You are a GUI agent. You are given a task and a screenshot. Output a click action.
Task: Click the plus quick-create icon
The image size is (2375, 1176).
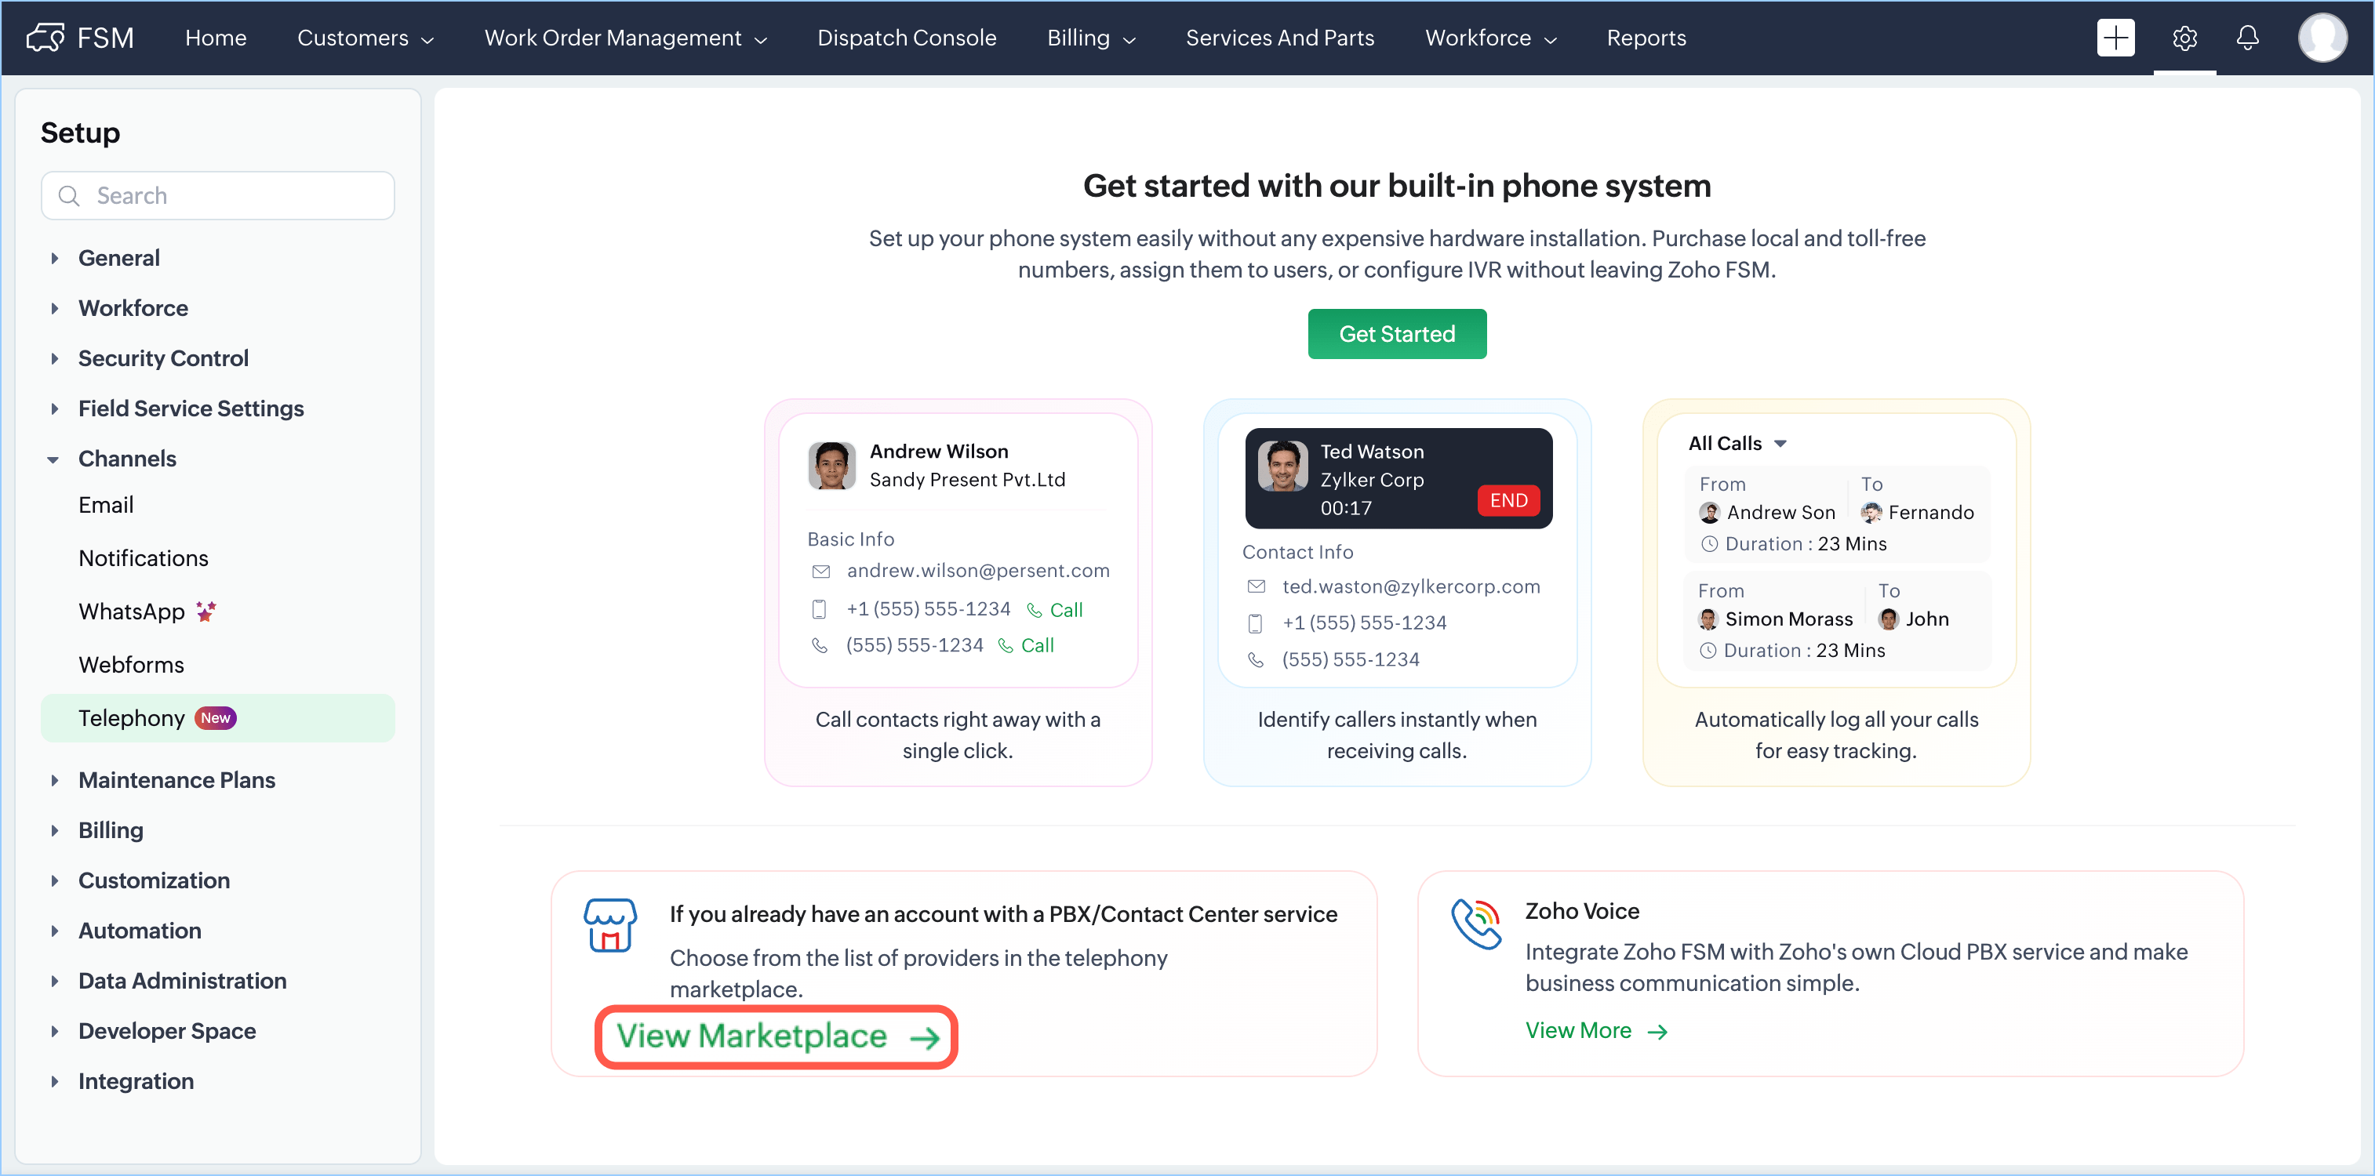(x=2115, y=38)
